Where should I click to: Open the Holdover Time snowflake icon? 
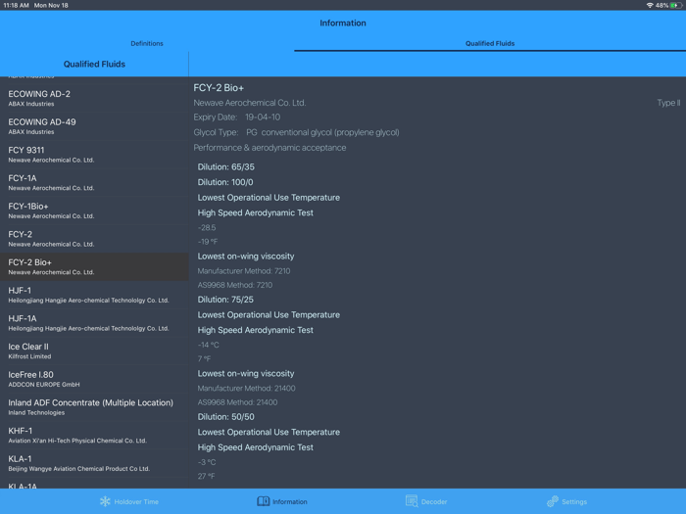coord(105,501)
